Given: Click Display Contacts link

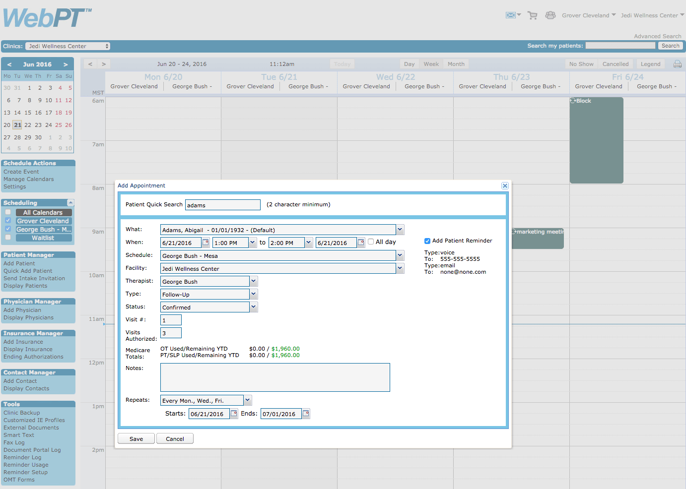Looking at the screenshot, I should [26, 388].
